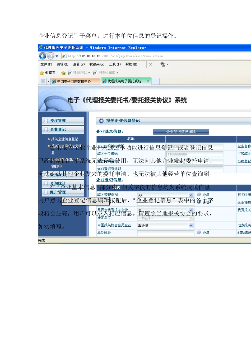Click the 必填 info icon beside 海关管理类别
Image resolution: width=251 pixels, height=355 pixels.
click(x=199, y=194)
